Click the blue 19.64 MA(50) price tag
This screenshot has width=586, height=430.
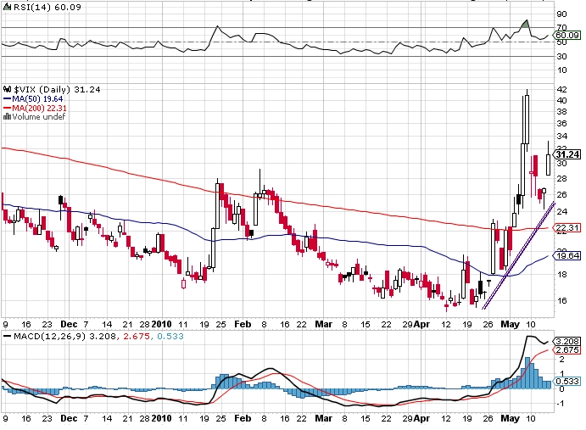[x=566, y=254]
